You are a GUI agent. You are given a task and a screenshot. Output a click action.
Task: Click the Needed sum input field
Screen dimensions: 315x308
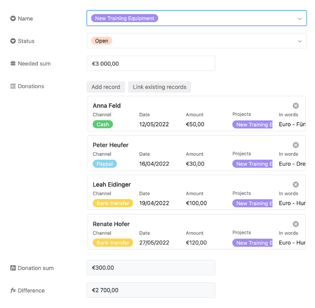pyautogui.click(x=151, y=63)
